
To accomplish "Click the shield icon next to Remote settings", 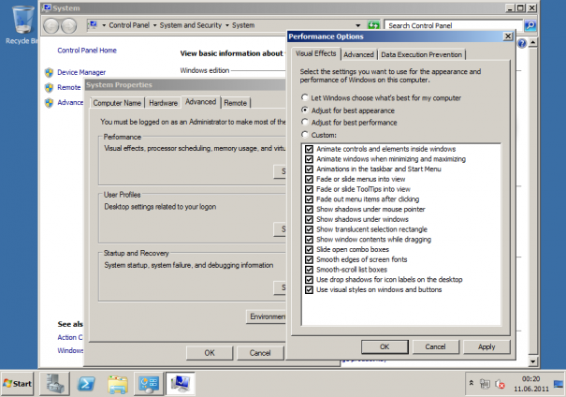I will click(x=49, y=88).
